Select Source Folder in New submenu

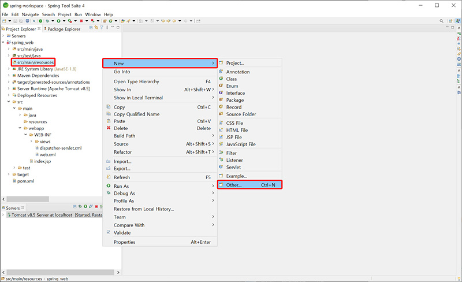pos(249,114)
